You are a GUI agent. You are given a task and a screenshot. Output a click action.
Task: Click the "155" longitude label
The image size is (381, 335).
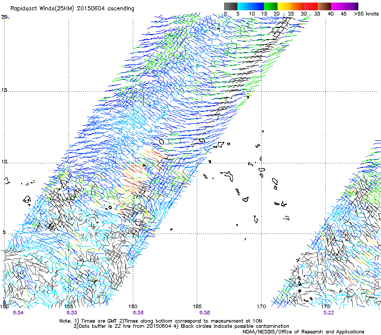click(x=69, y=307)
